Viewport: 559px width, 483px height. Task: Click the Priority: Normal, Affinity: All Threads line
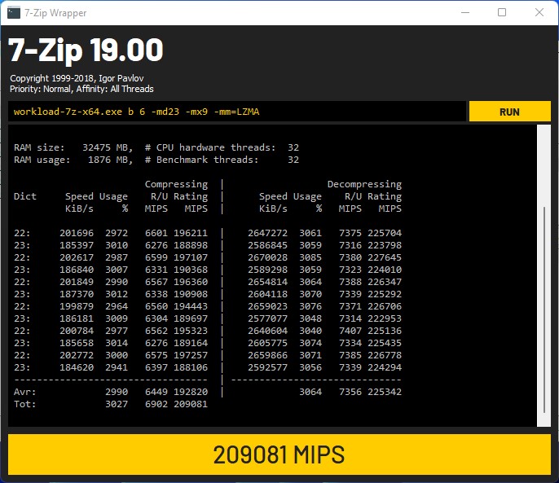pos(81,89)
